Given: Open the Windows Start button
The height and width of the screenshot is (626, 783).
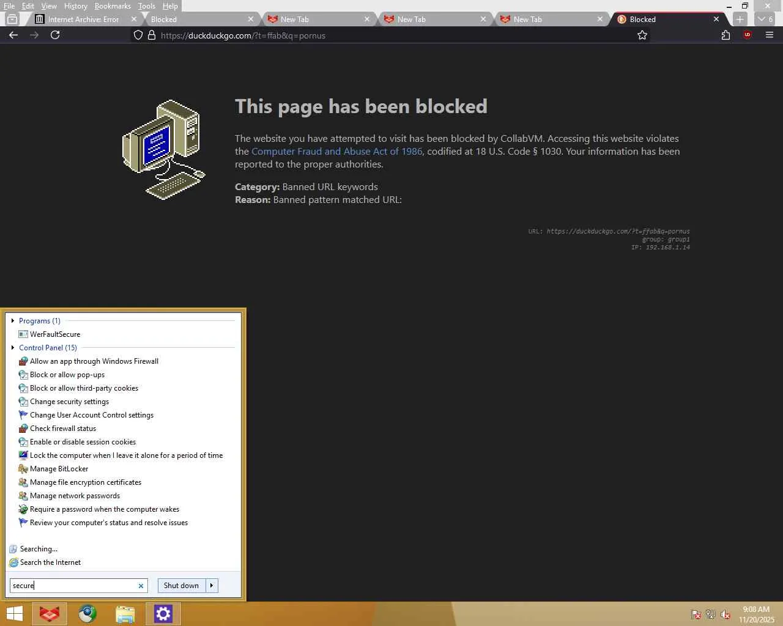Looking at the screenshot, I should [15, 614].
